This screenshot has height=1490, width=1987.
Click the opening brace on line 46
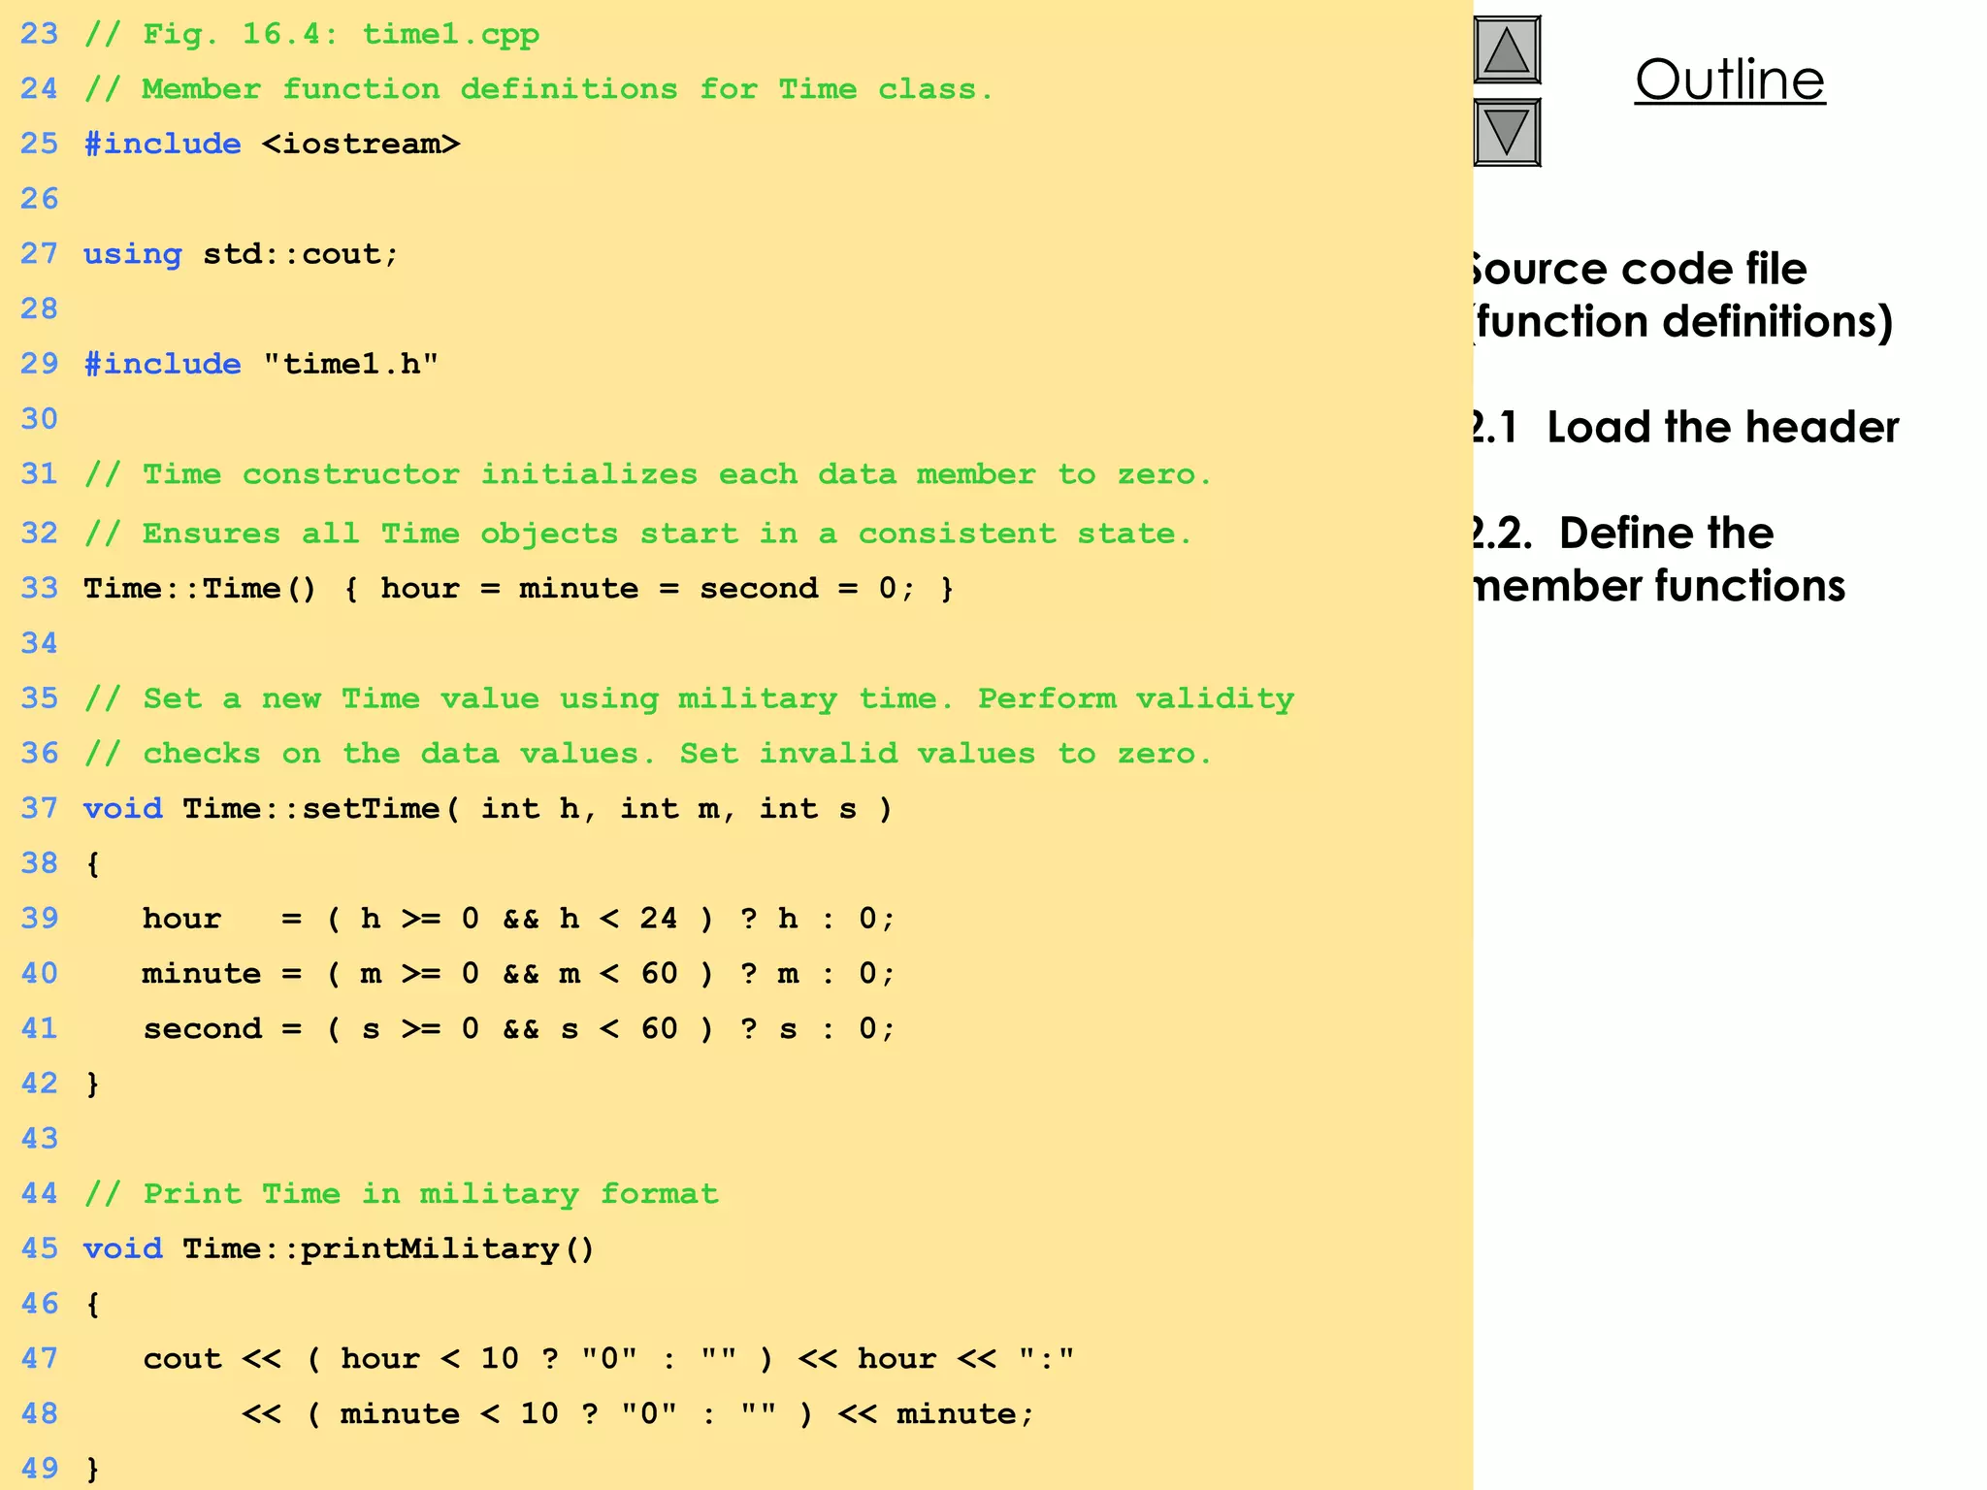(93, 1305)
